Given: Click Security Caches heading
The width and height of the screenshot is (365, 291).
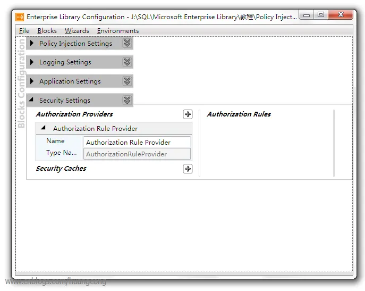Looking at the screenshot, I should (61, 168).
